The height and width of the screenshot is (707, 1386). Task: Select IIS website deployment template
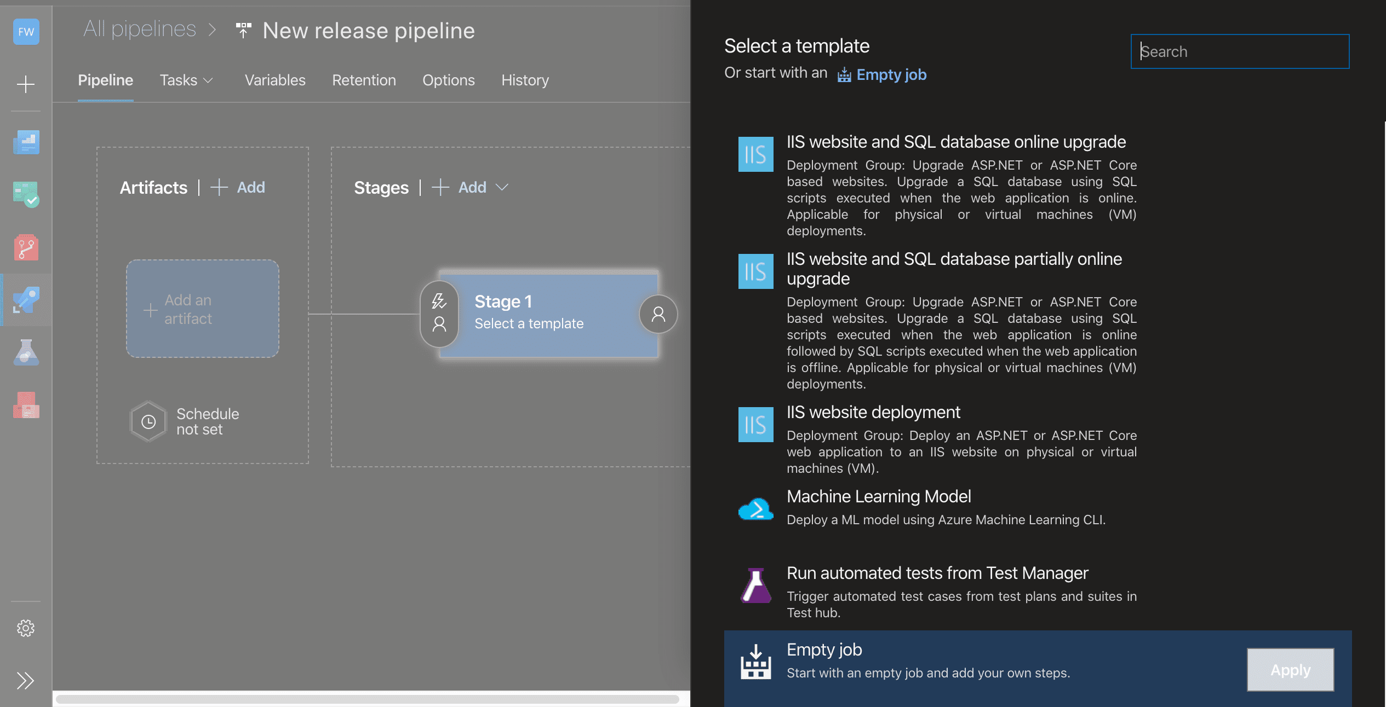[x=873, y=412]
